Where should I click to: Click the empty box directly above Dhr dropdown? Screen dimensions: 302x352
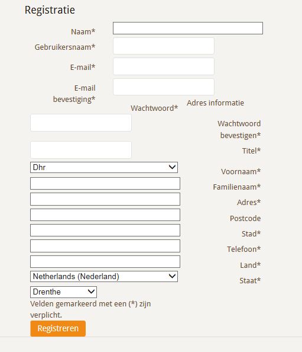tap(81, 150)
